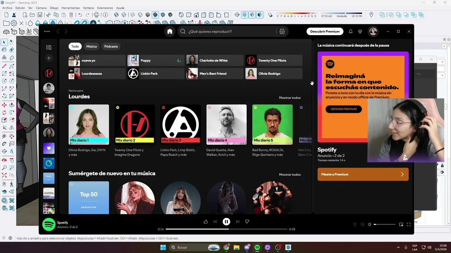Skip to previous track
The image size is (451, 253).
(215, 222)
